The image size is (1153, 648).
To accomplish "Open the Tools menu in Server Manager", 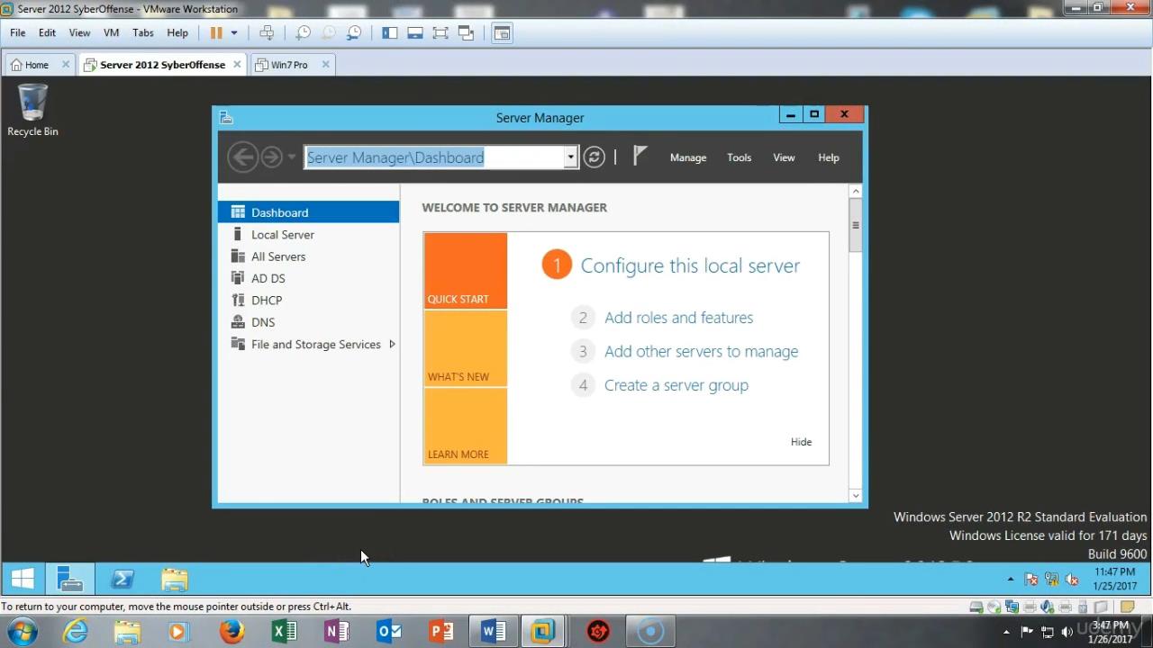I will 740,157.
